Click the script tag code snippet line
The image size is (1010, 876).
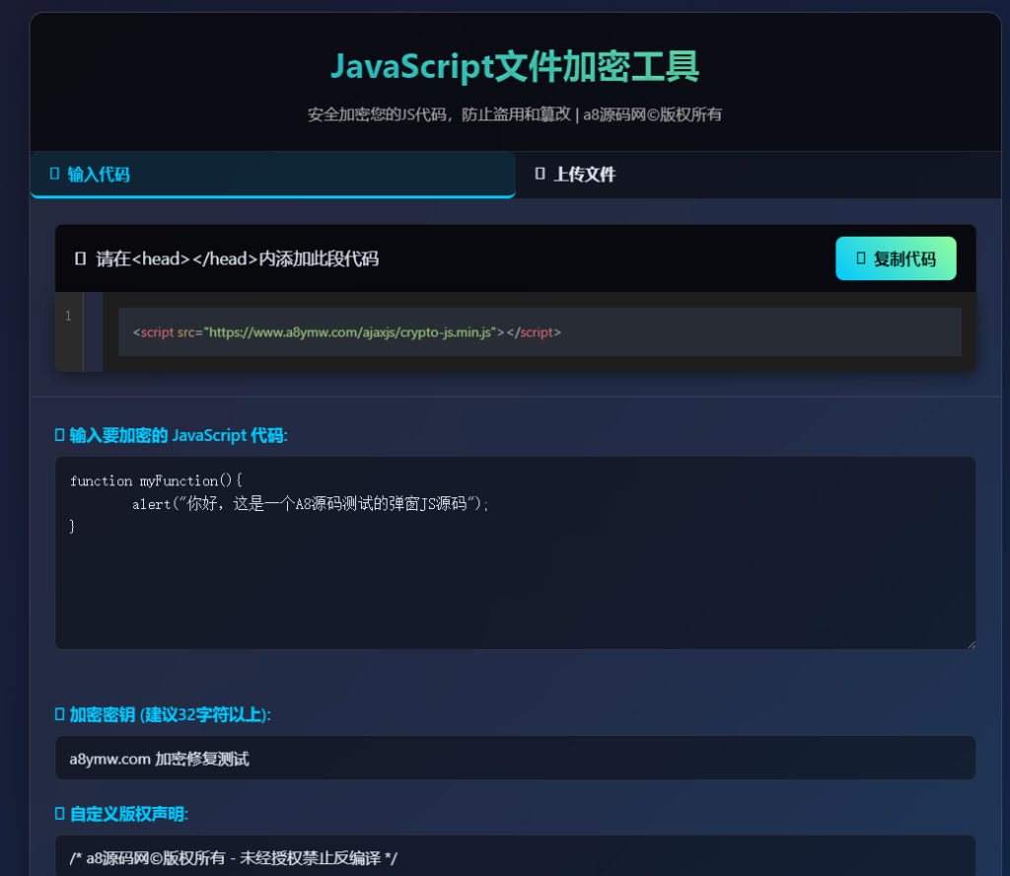349,332
